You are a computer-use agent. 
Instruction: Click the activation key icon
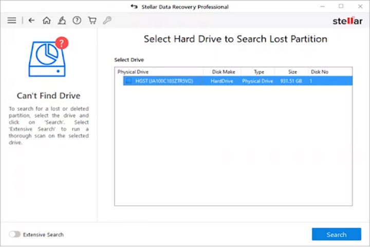(107, 21)
